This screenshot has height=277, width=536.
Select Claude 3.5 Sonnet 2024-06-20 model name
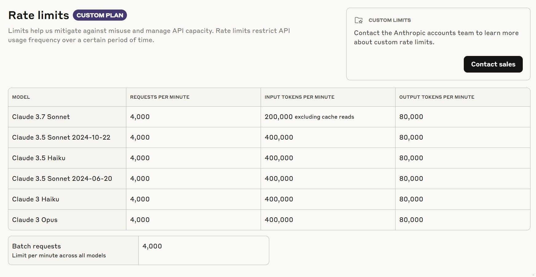pyautogui.click(x=62, y=179)
